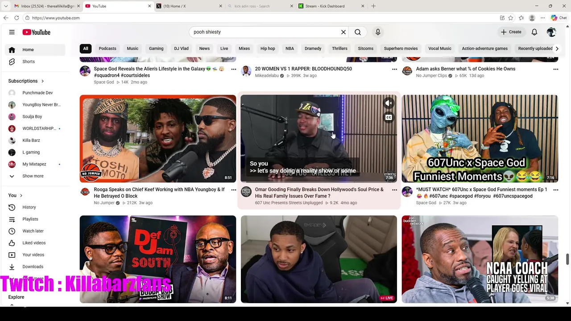
Task: Open the LIVE stream video thumbnail
Action: pyautogui.click(x=319, y=259)
